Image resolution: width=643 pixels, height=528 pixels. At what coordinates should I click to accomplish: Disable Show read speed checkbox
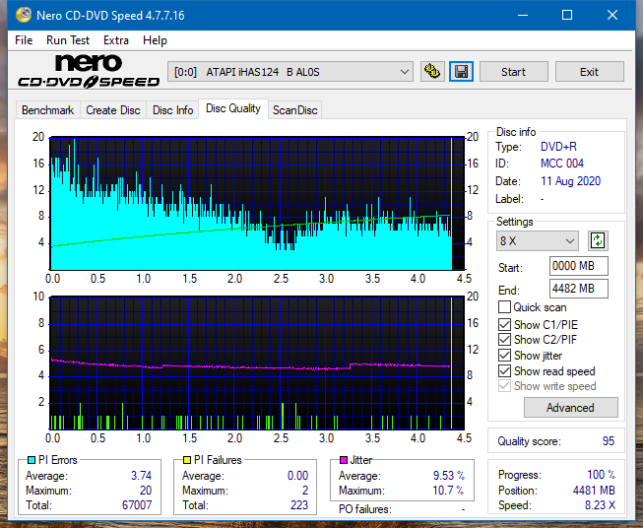pyautogui.click(x=504, y=370)
